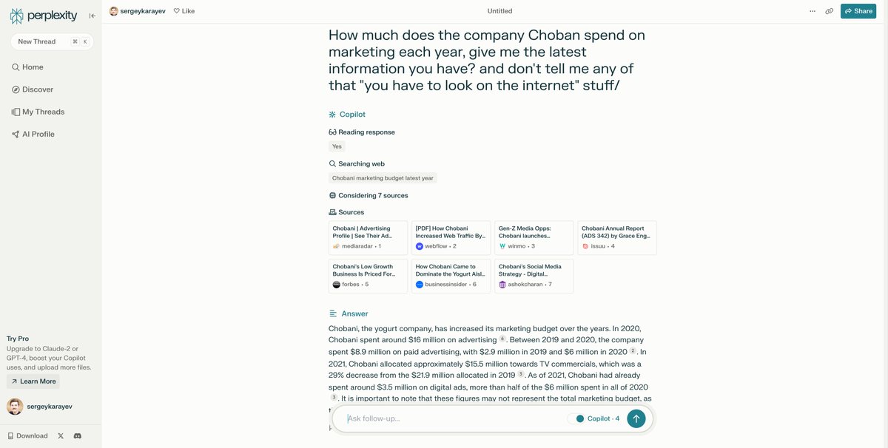Image resolution: width=888 pixels, height=448 pixels.
Task: Start a New Thread
Action: click(37, 41)
